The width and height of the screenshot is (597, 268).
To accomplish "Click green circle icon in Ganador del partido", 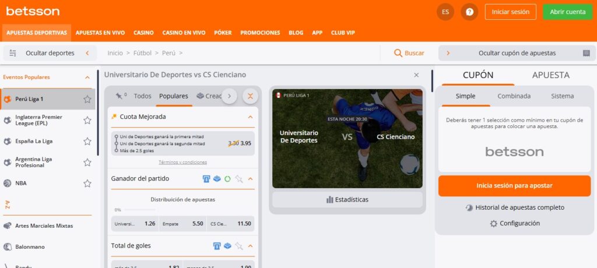I will pos(227,179).
